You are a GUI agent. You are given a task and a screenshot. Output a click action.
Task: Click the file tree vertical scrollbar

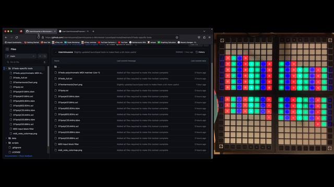[x=49, y=106]
